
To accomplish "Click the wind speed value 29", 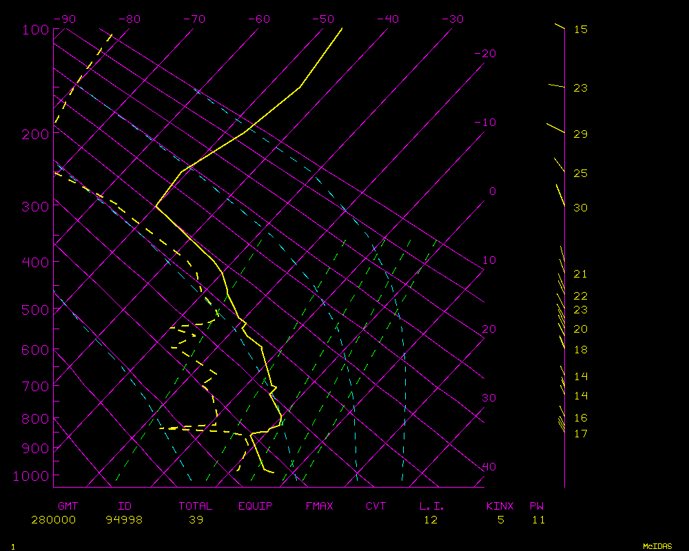I will click(580, 134).
